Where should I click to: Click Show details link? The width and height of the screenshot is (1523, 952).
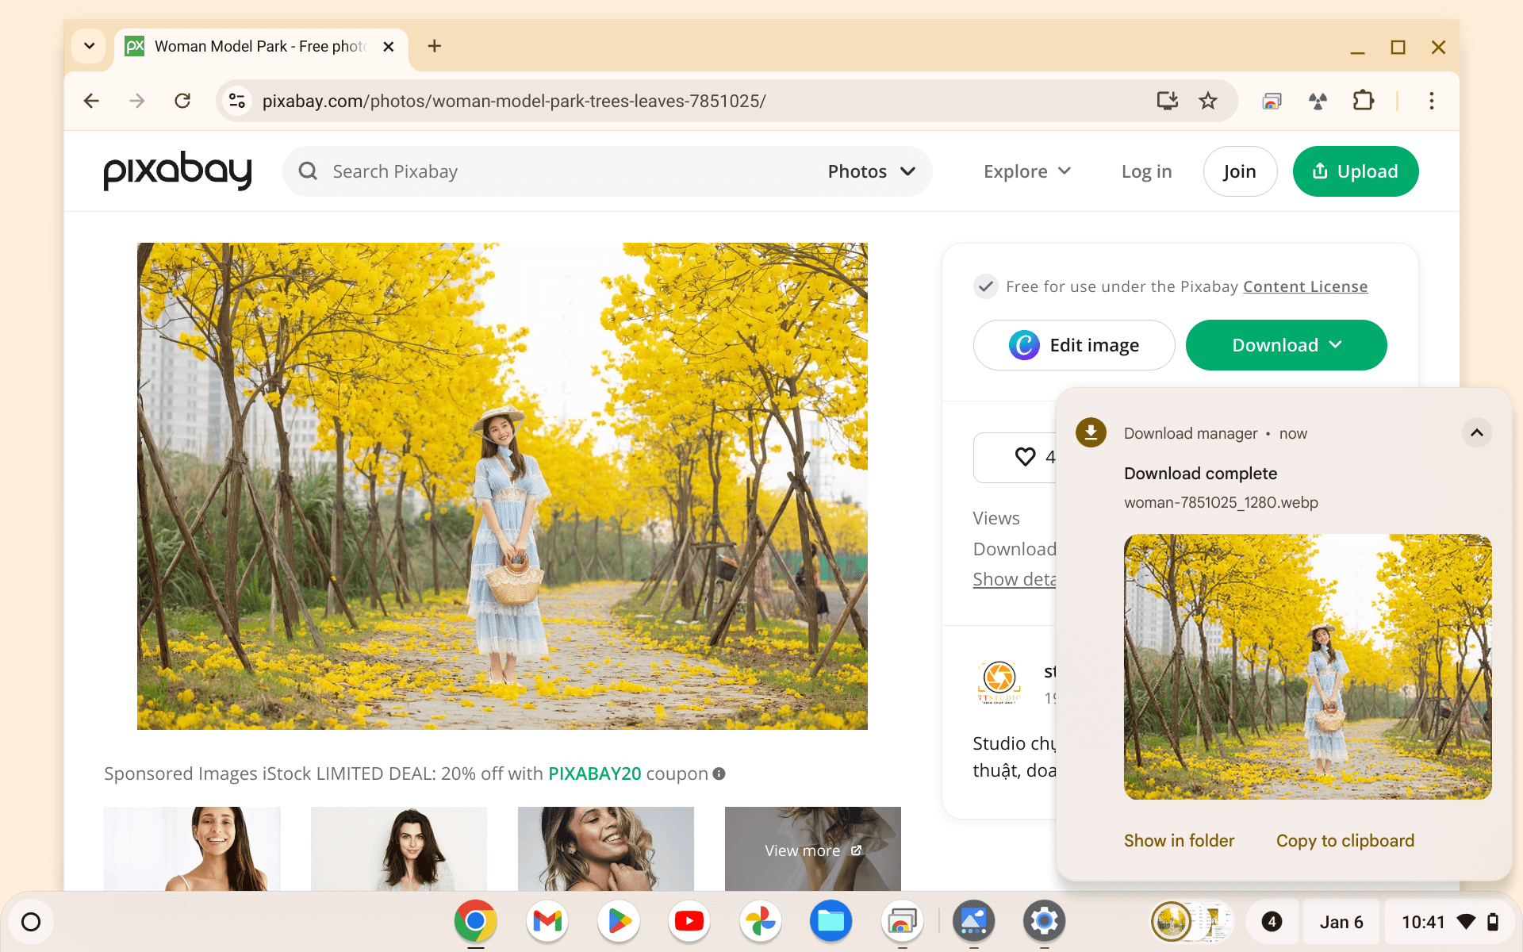[x=1015, y=579]
